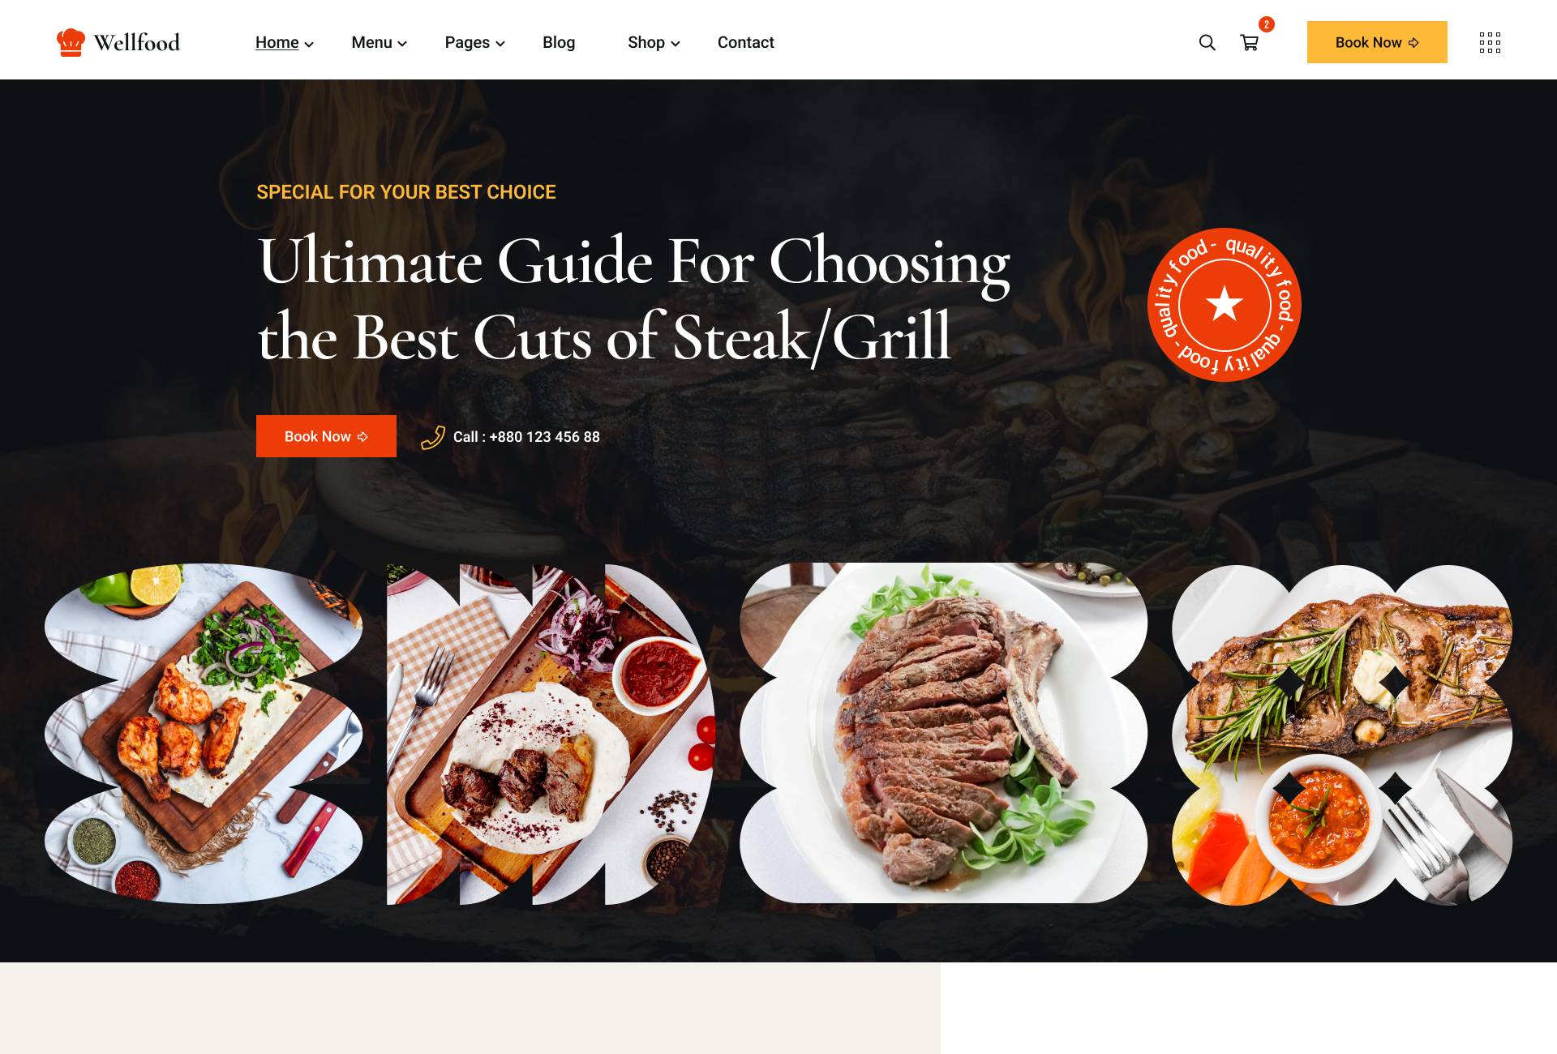
Task: Open the sliced ribeye steak image
Action: pos(943,733)
